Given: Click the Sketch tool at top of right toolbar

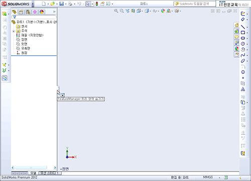Looking at the screenshot, I should pyautogui.click(x=243, y=14).
